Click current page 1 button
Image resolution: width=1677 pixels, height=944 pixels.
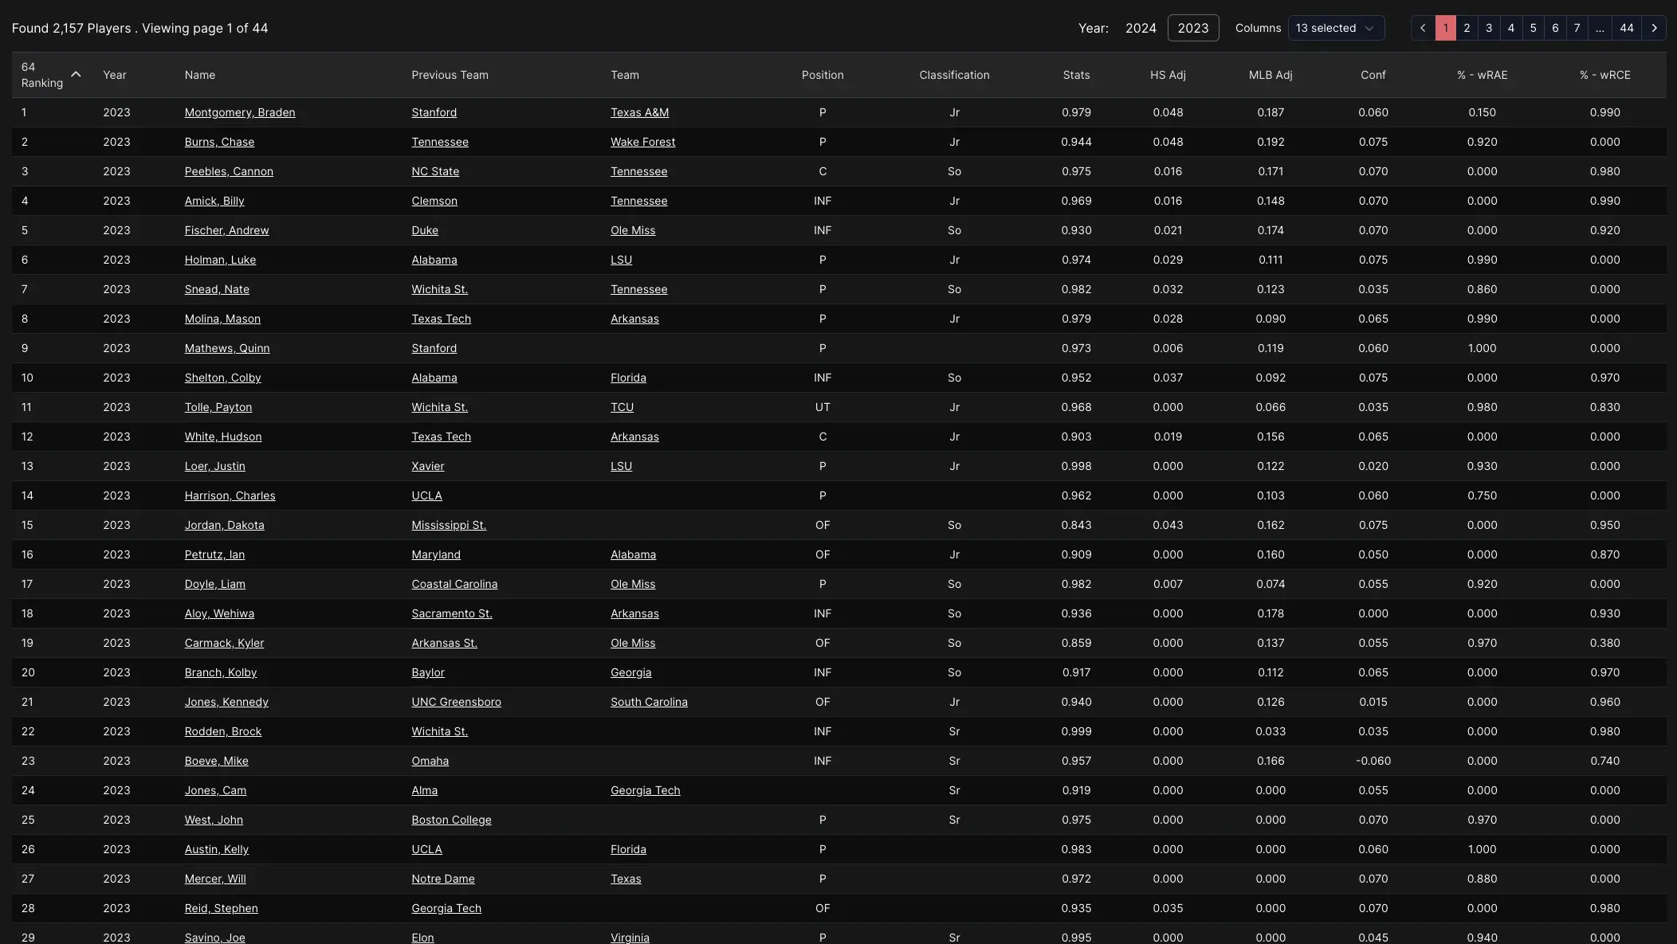point(1445,28)
